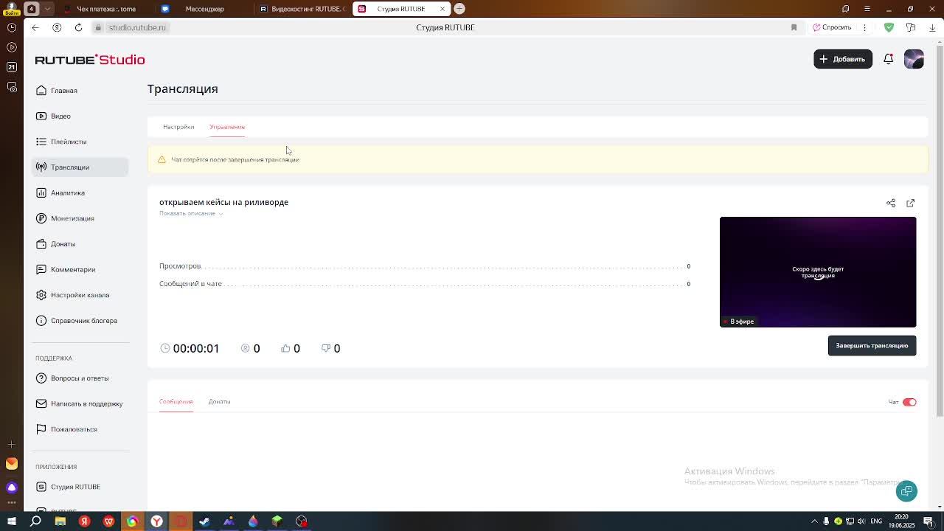Click Завершить трансляцию
The image size is (944, 531).
872,346
